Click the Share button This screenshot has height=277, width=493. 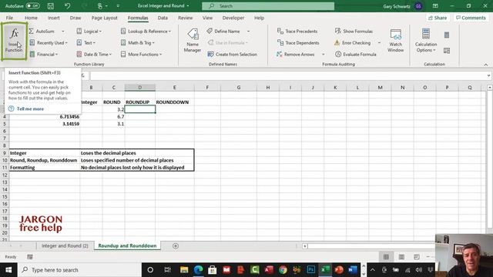(438, 18)
